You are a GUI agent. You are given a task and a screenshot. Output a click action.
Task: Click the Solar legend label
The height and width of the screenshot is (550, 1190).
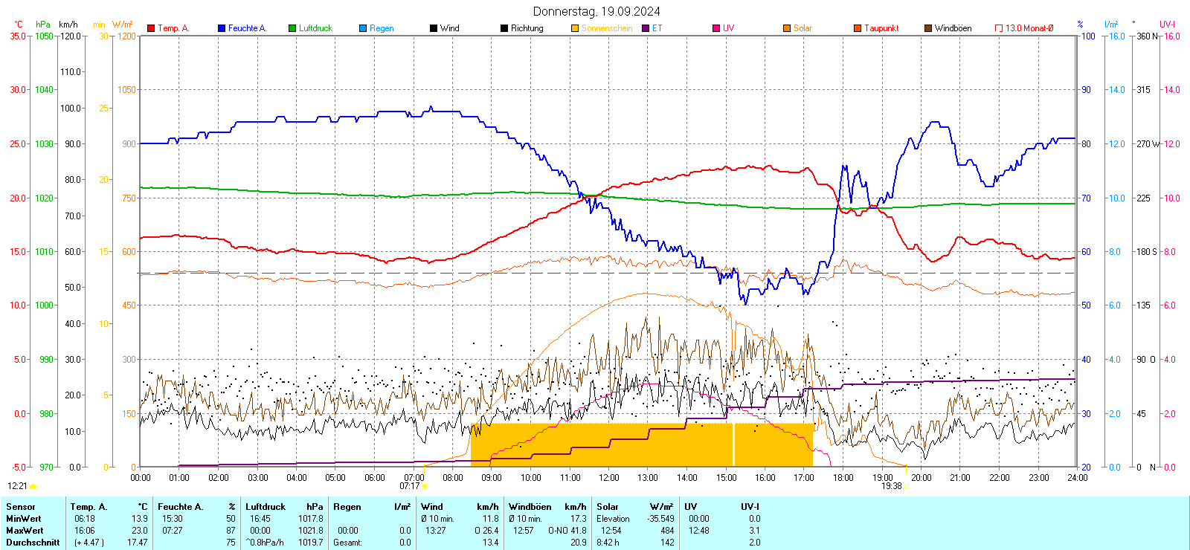[803, 28]
